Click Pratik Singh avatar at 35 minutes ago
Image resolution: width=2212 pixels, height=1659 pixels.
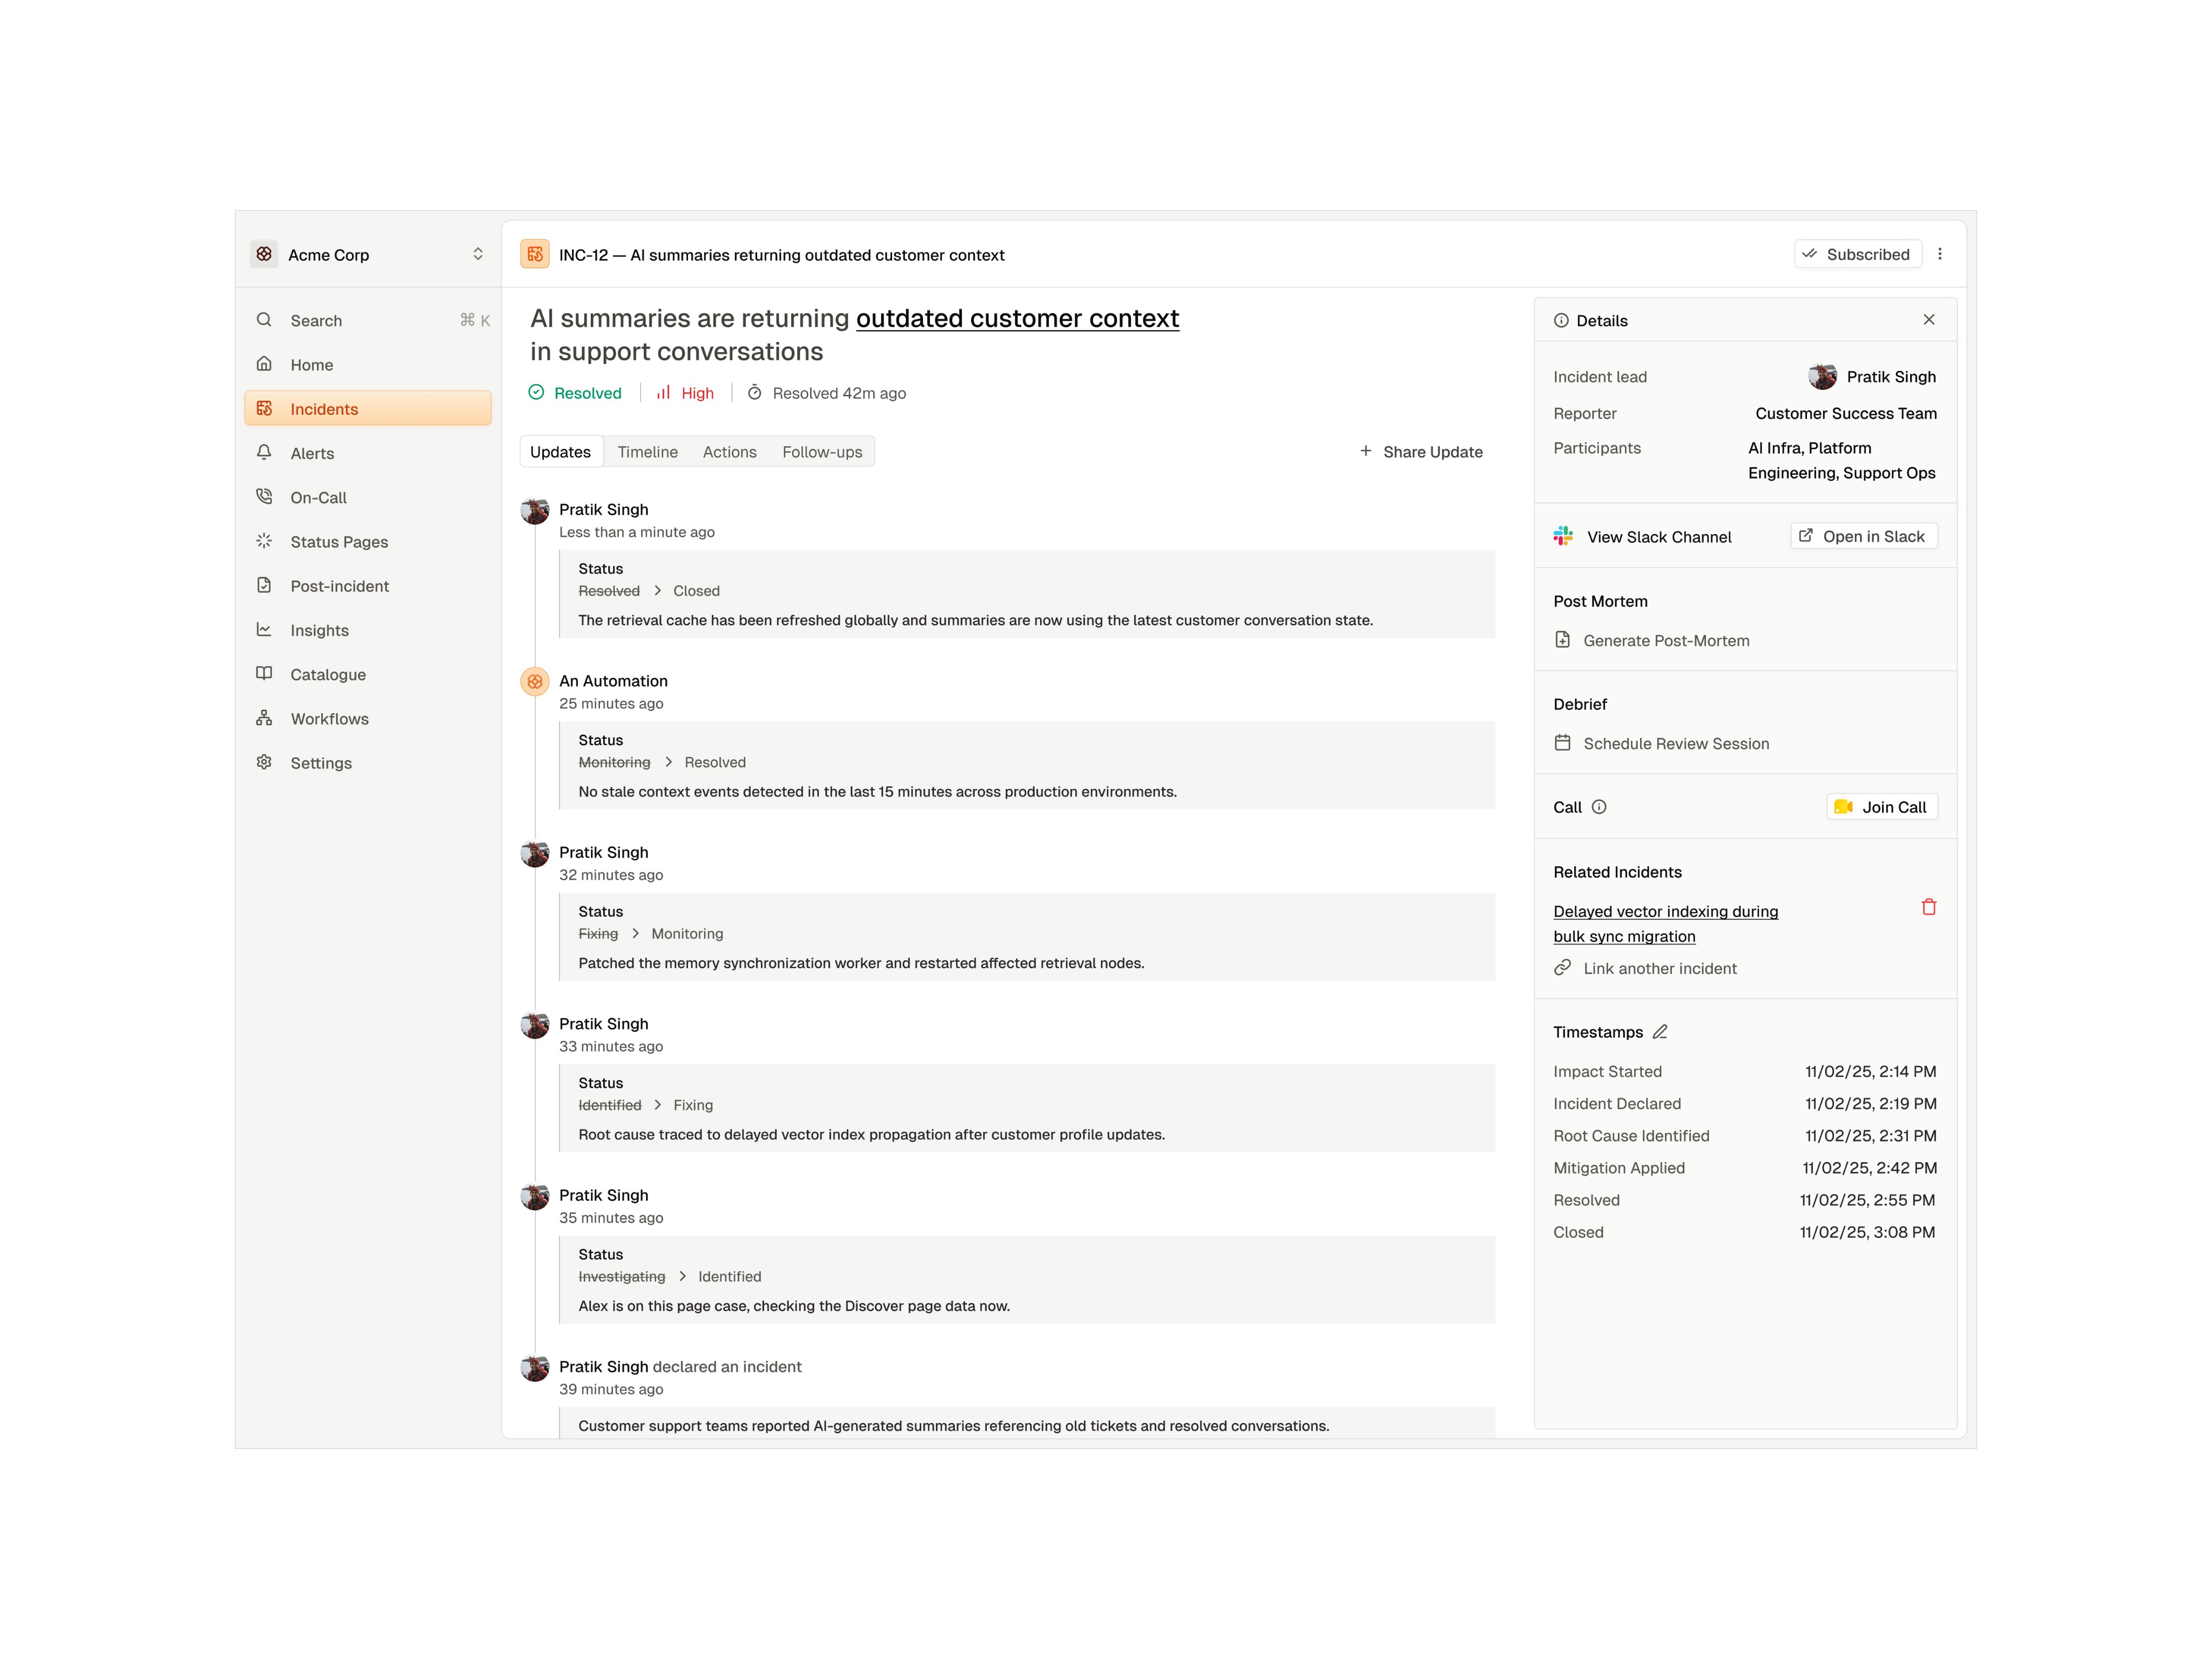pos(535,1197)
